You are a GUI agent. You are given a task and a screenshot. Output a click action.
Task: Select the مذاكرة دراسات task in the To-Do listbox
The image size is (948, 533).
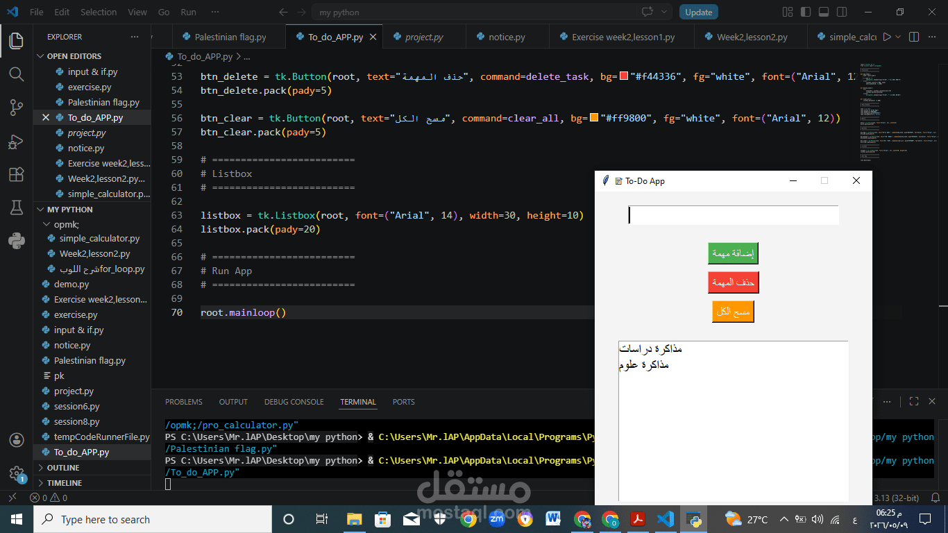650,348
